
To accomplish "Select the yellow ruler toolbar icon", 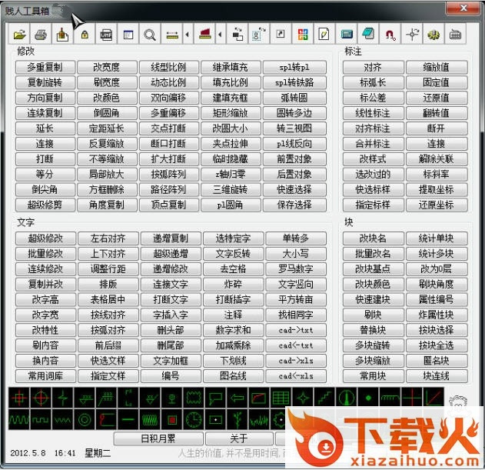I will (x=171, y=35).
